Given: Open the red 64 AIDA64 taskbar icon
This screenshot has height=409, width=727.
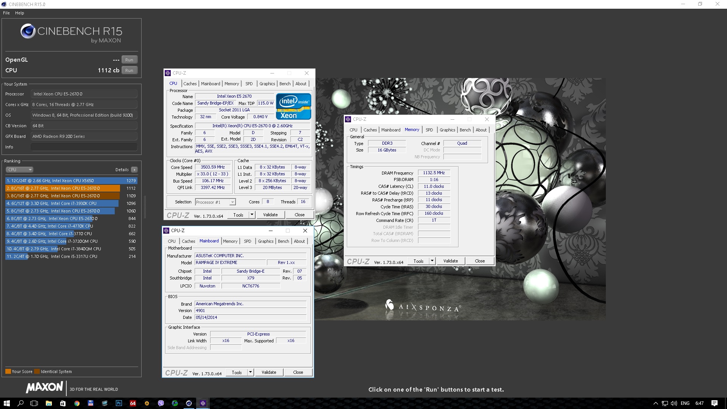Looking at the screenshot, I should 133,403.
